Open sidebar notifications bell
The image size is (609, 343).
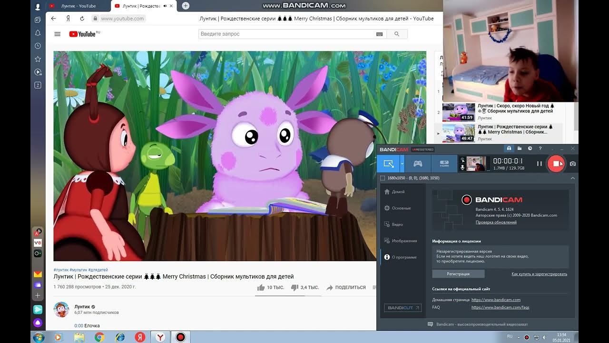coord(38,33)
